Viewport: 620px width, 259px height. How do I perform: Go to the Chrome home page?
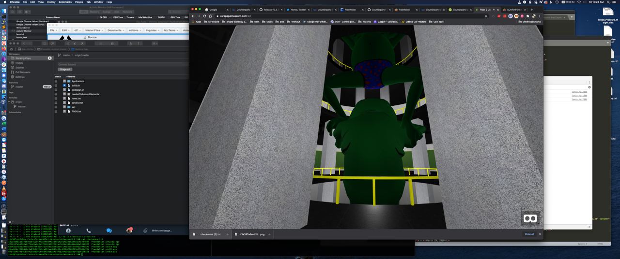tap(210, 16)
